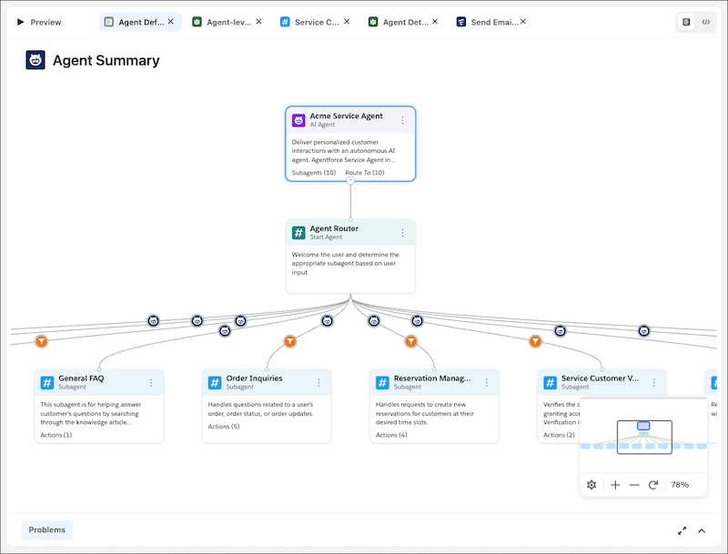Switch to code script view toggle
The height and width of the screenshot is (554, 728).
pyautogui.click(x=706, y=22)
